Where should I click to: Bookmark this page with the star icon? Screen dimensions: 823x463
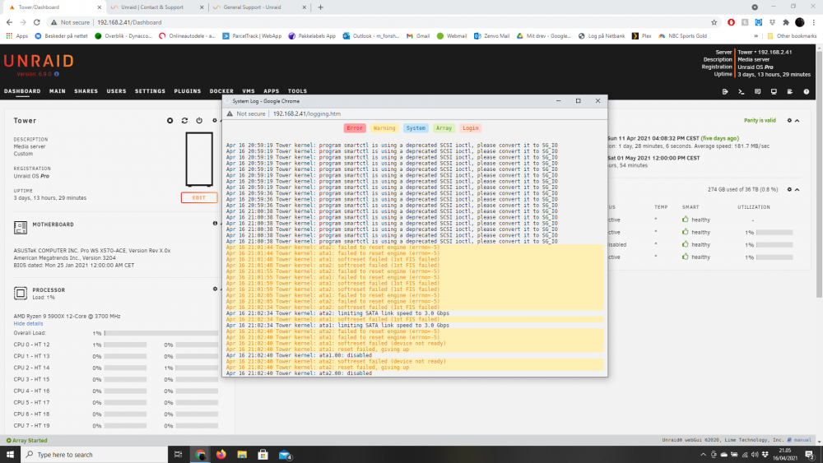(x=714, y=22)
